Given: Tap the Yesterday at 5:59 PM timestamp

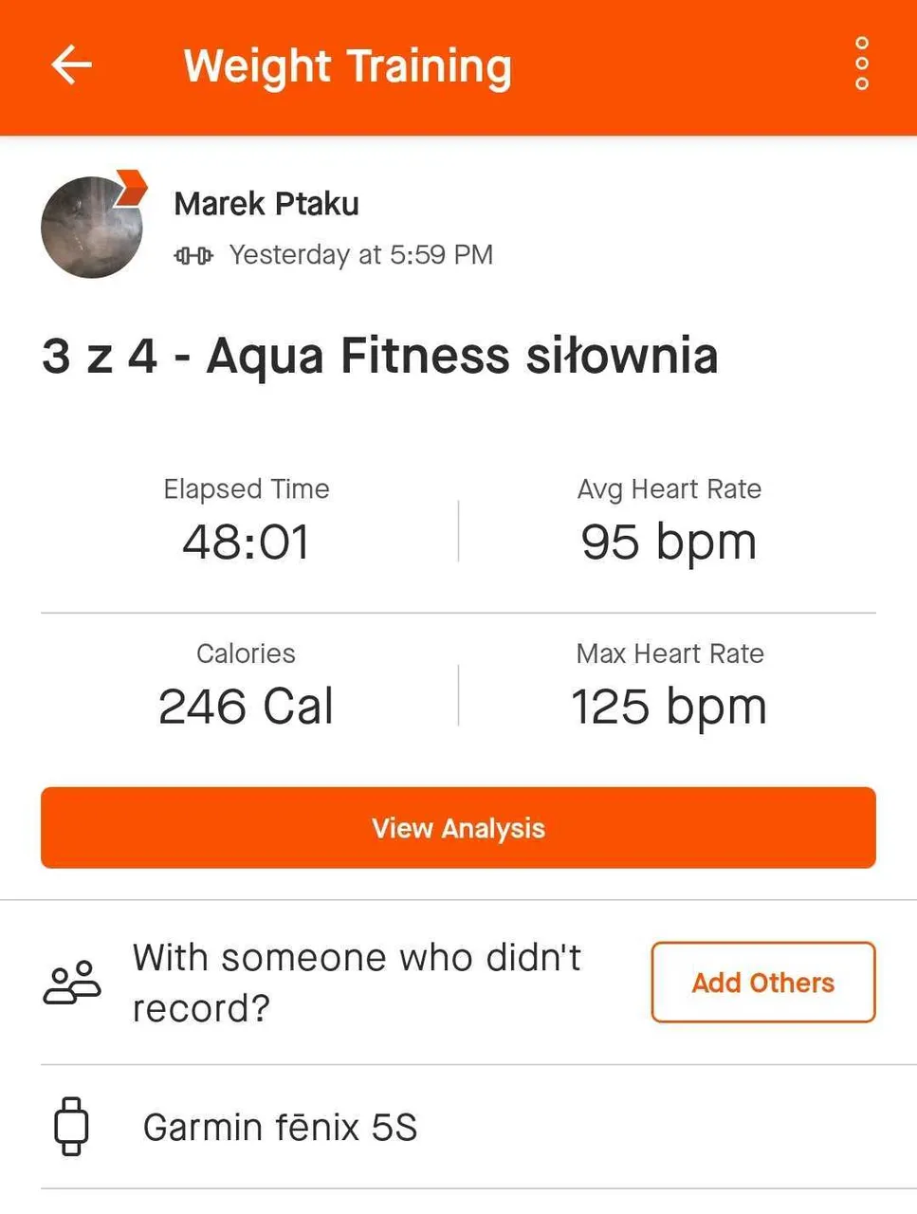Looking at the screenshot, I should (361, 255).
